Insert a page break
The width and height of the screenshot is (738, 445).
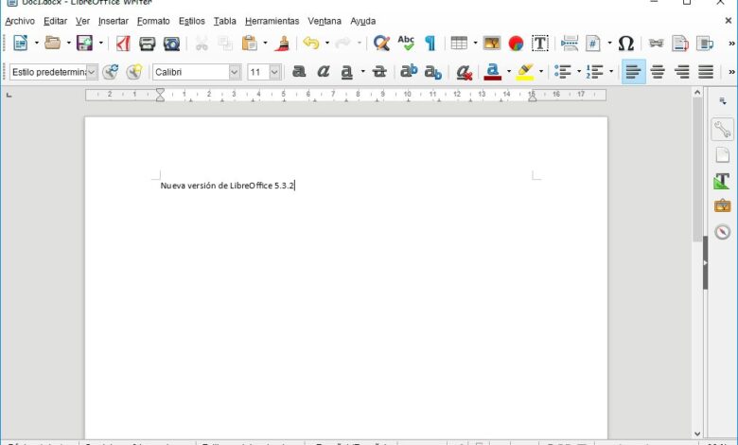(570, 44)
